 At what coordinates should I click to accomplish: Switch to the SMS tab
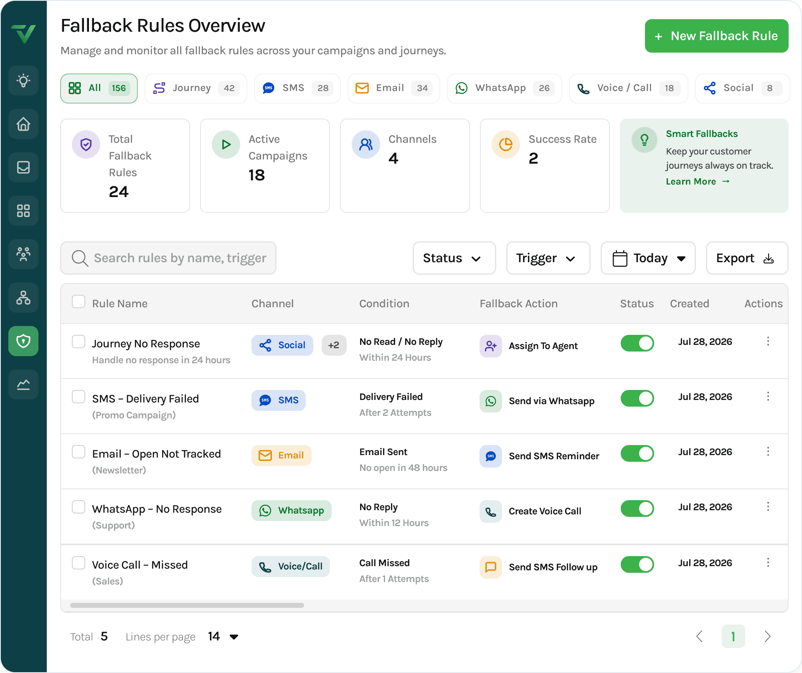(297, 88)
